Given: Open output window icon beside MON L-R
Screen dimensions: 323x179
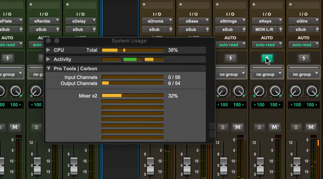Looking at the screenshot, I should tap(280, 30).
